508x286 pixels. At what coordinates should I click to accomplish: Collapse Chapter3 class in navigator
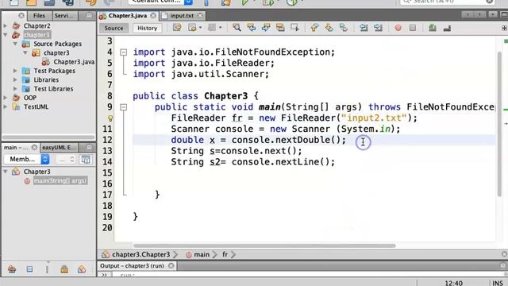point(6,172)
